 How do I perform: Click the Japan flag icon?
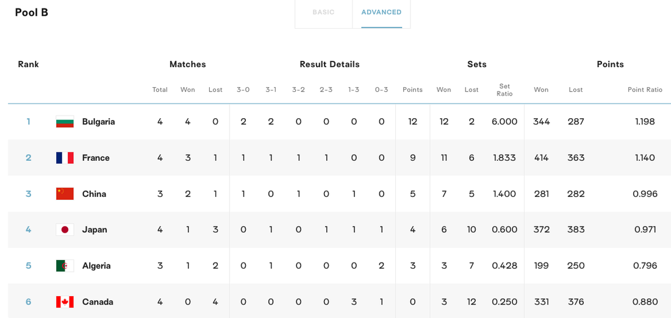pyautogui.click(x=65, y=230)
